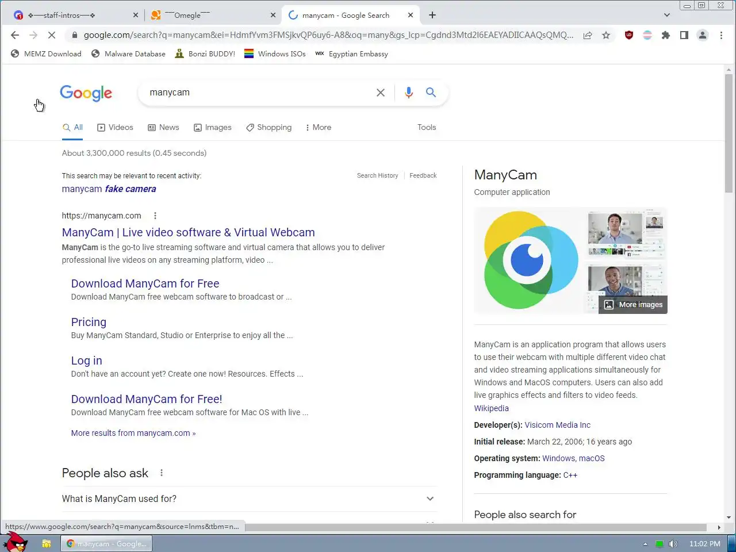The height and width of the screenshot is (552, 736).
Task: Open the Egyptian Embassy bookmark
Action: [351, 54]
